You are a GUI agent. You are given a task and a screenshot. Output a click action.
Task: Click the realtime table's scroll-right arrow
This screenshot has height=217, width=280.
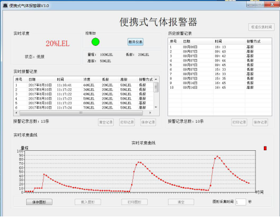click(x=150, y=113)
